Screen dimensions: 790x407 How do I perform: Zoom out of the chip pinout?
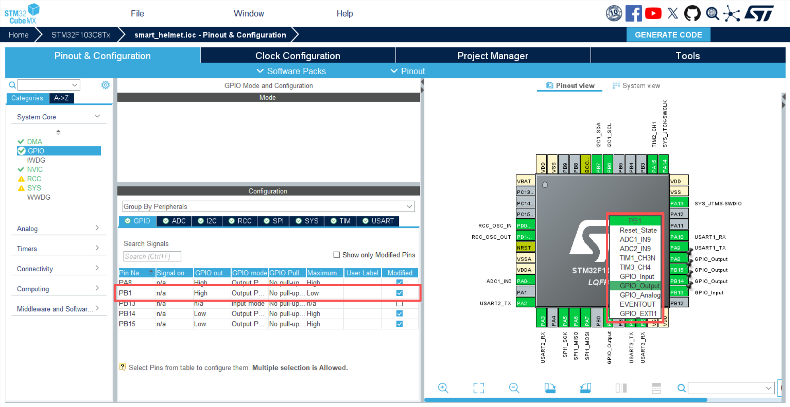[x=514, y=388]
